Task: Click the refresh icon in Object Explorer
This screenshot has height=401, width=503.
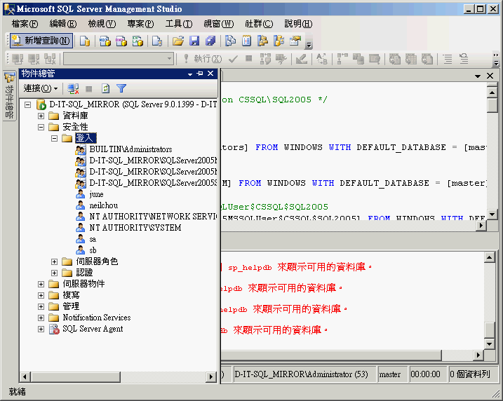Action: [x=105, y=88]
